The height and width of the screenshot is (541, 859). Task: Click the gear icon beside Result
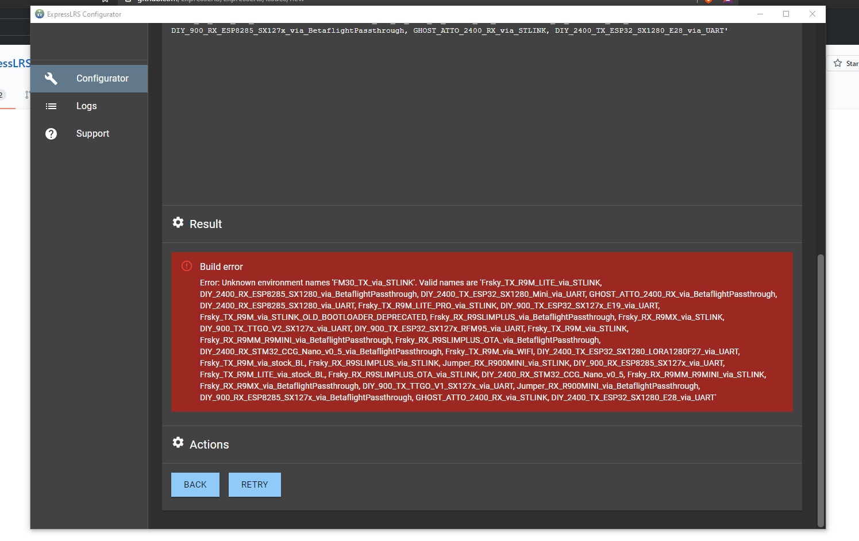[x=178, y=223]
